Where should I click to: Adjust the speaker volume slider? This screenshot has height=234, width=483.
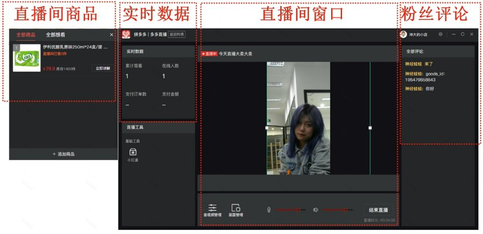pyautogui.click(x=337, y=210)
